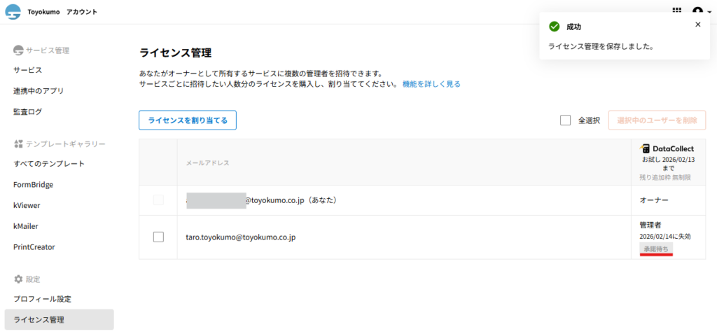This screenshot has height=334, width=717.
Task: Click the テンプレートギャラリー section icon
Action: [x=18, y=144]
